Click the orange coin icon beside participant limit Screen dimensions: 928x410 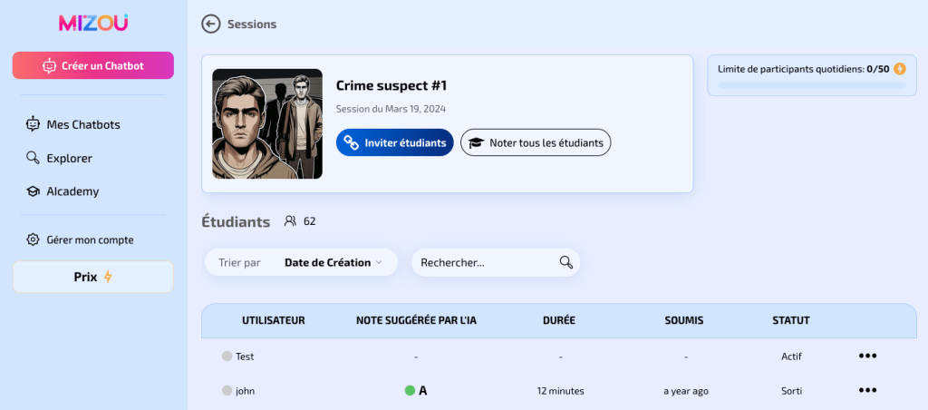(x=899, y=69)
